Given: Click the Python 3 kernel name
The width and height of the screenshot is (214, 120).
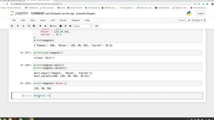Looking at the screenshot, I should point(198,20).
